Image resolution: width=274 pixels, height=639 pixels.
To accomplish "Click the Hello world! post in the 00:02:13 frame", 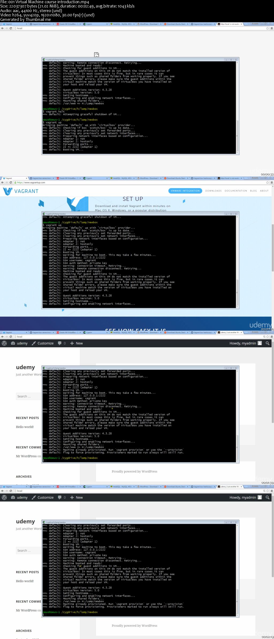I will coord(25,581).
